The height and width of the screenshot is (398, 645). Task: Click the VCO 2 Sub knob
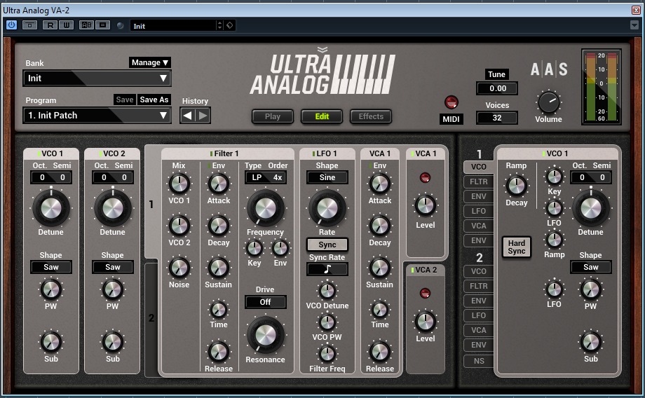113,342
